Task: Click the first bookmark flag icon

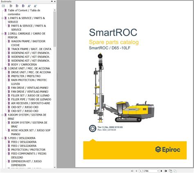Action: pos(11,6)
